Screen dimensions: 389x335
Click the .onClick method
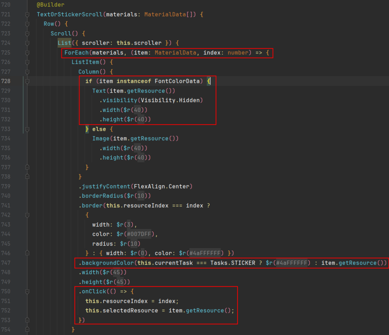tap(92, 291)
